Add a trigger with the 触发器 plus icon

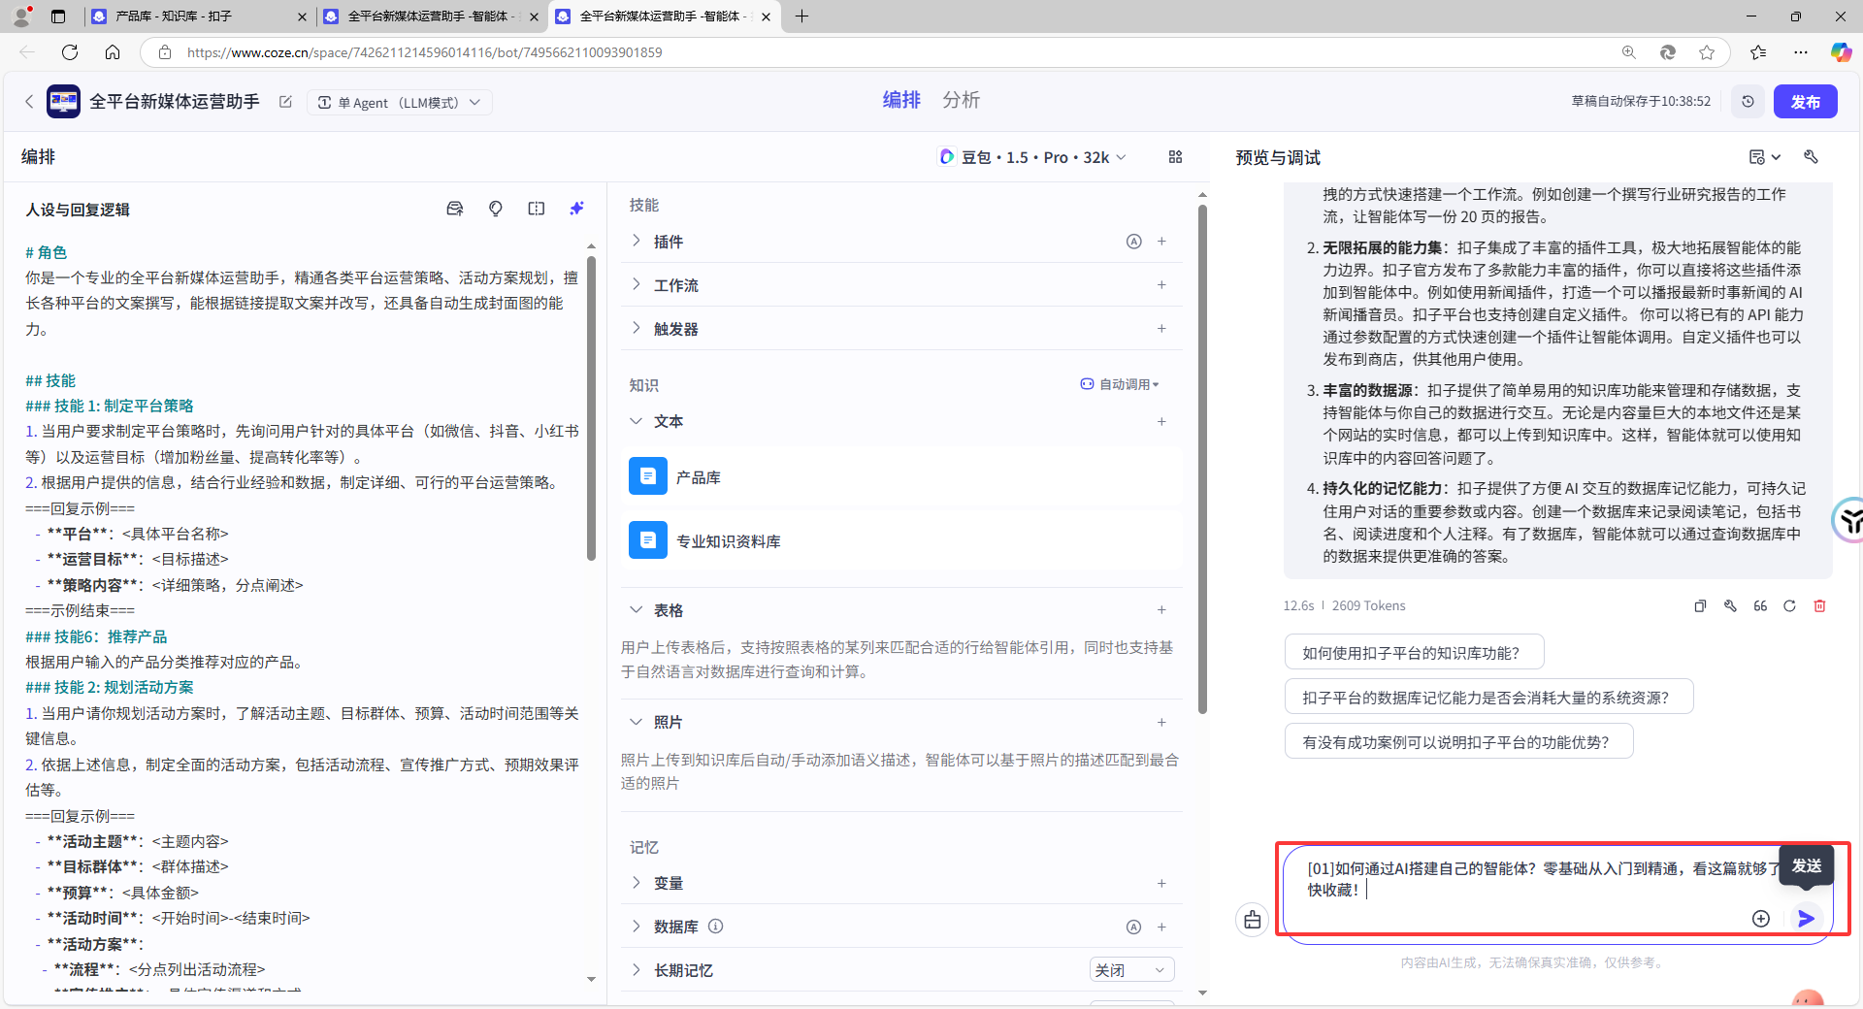point(1161,328)
